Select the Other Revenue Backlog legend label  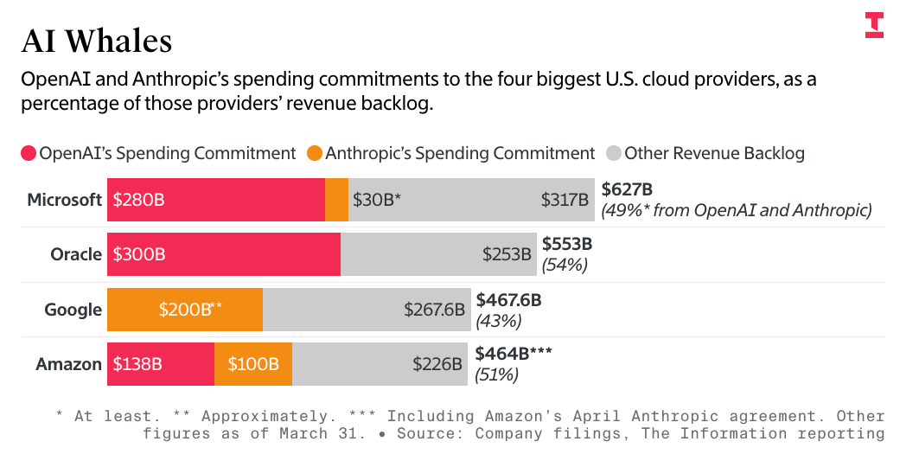tap(714, 154)
